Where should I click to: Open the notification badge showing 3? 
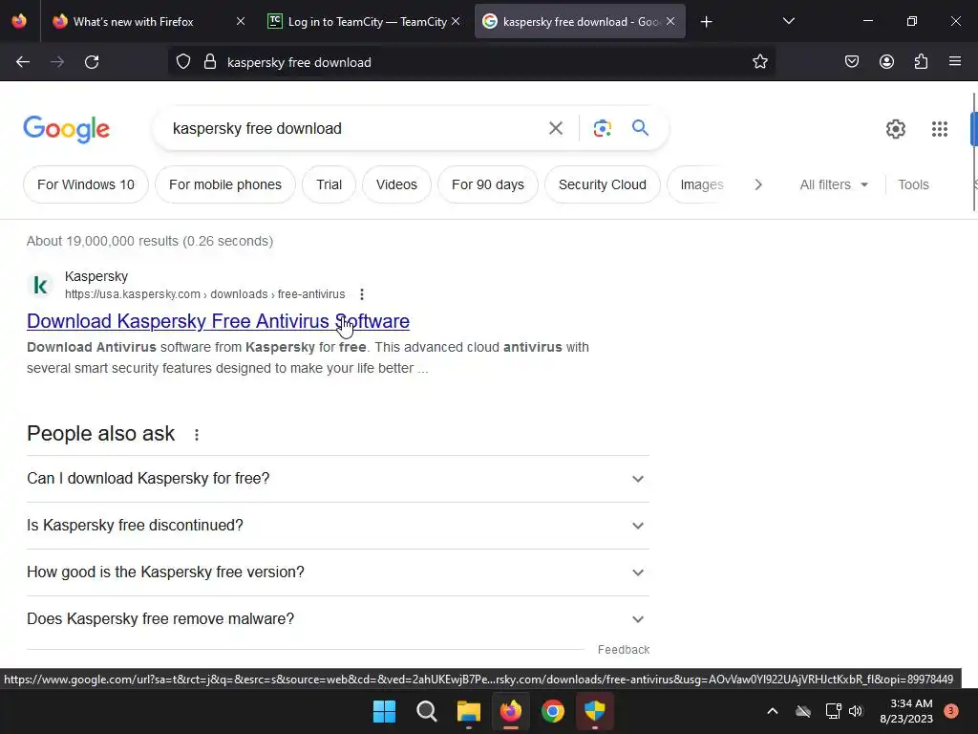point(950,711)
